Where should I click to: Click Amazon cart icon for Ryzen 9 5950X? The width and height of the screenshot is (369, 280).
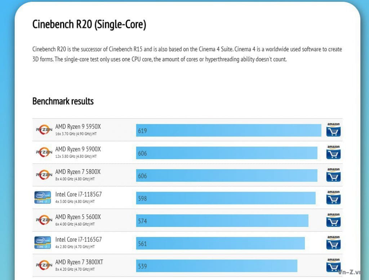coord(333,130)
